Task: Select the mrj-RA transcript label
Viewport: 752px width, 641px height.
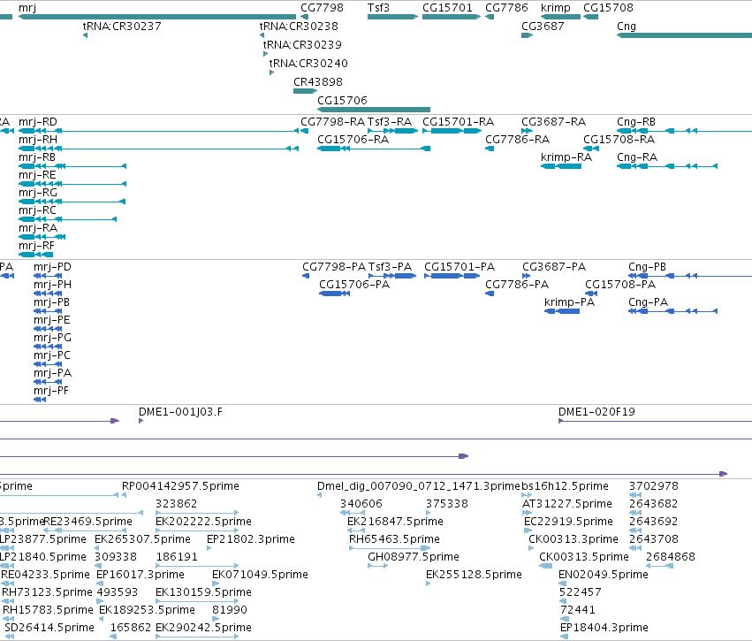Action: tap(38, 228)
